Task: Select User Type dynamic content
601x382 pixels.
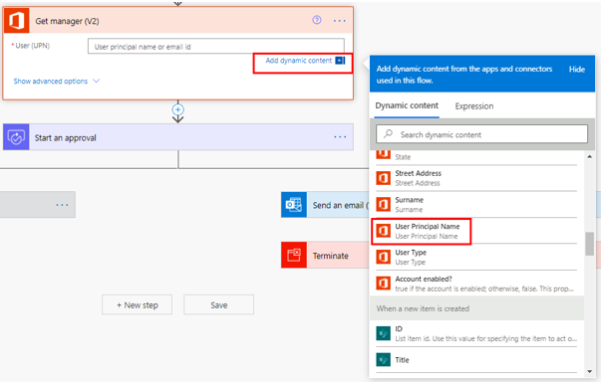Action: (x=476, y=257)
